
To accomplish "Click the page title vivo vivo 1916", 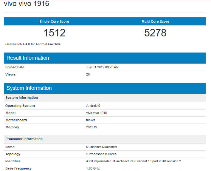I will [x=27, y=4].
